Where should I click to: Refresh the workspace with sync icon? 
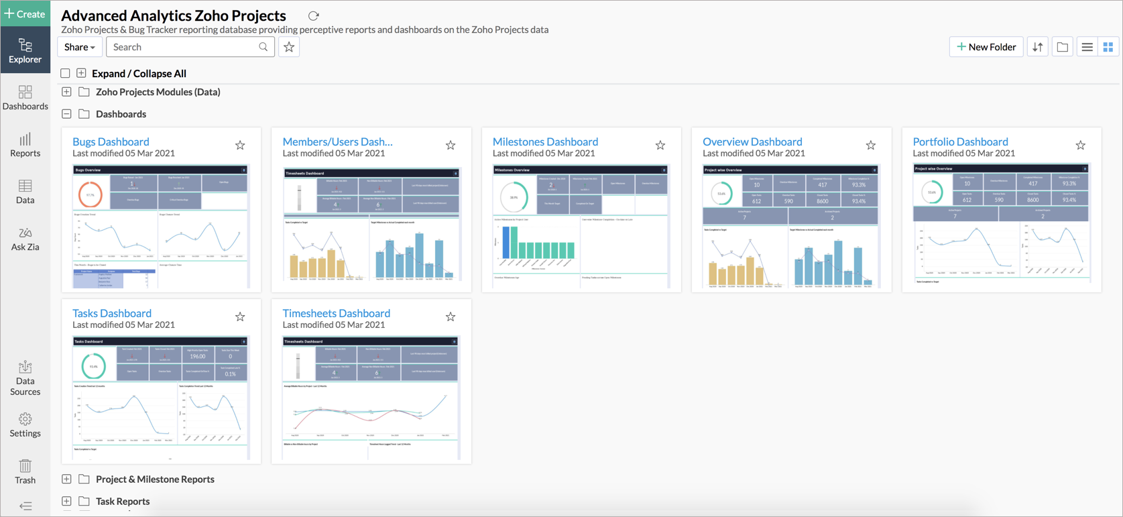coord(313,15)
